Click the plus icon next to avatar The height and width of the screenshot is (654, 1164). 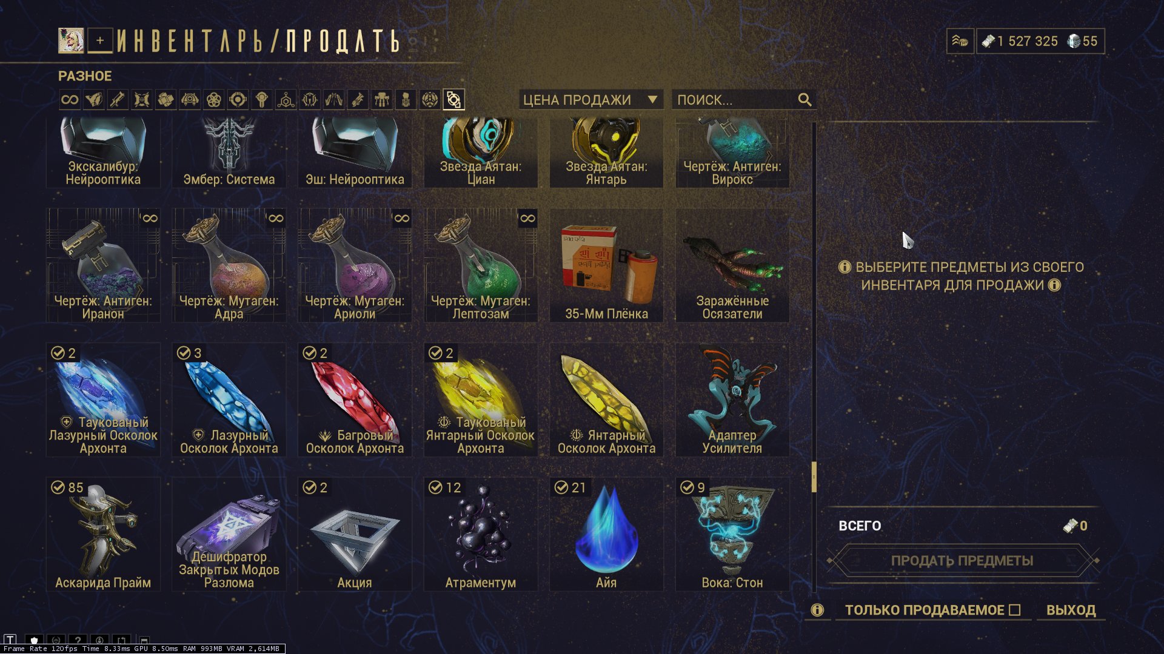[100, 41]
